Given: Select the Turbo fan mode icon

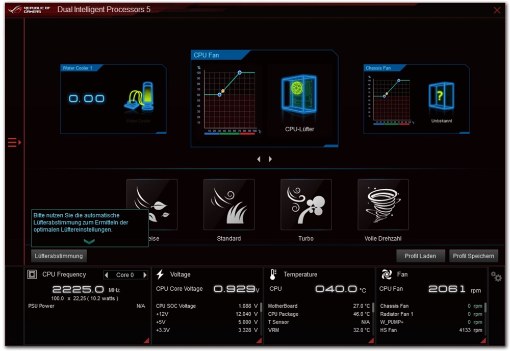Looking at the screenshot, I should [306, 205].
